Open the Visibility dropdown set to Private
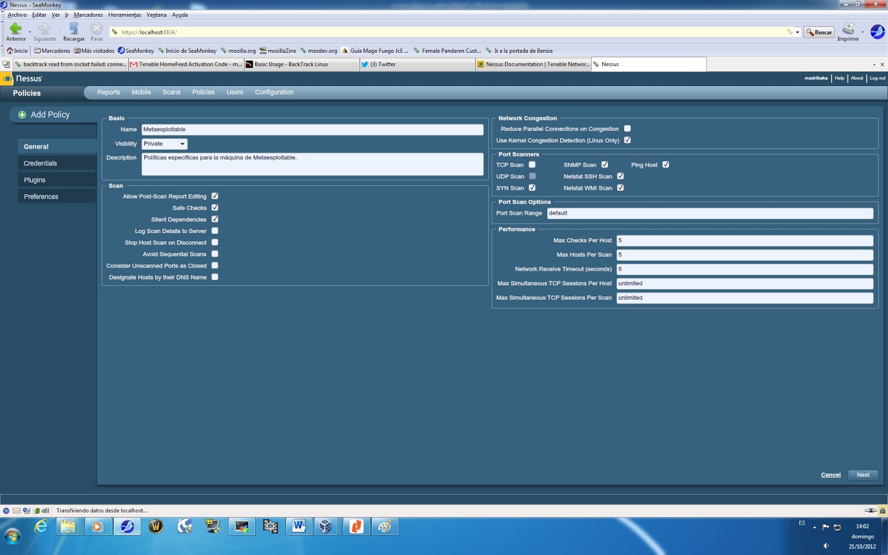This screenshot has height=555, width=888. (x=165, y=144)
